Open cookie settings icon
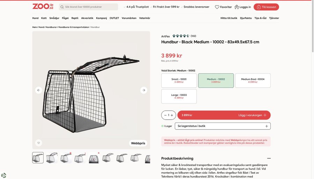 [x=4, y=175]
